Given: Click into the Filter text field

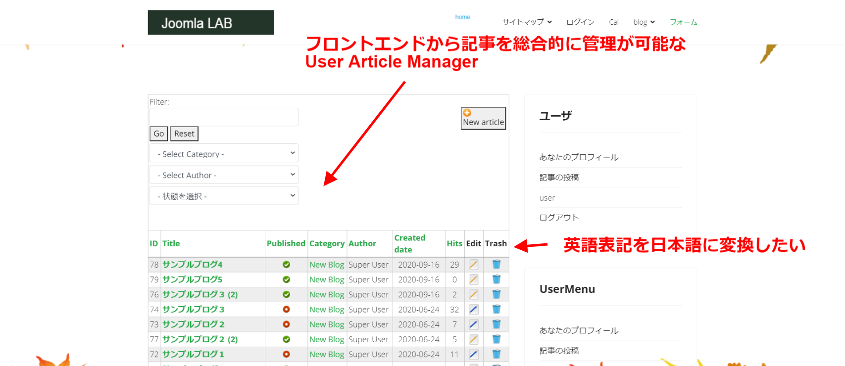Looking at the screenshot, I should (224, 117).
